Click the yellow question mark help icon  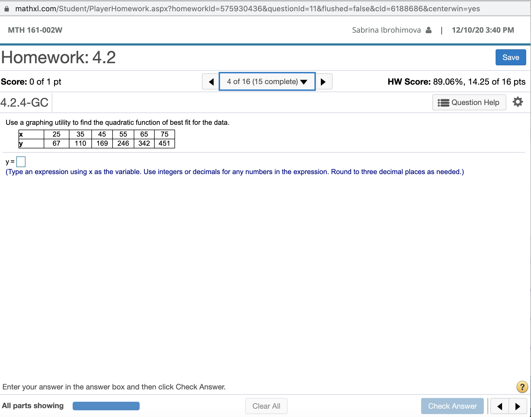pyautogui.click(x=522, y=387)
